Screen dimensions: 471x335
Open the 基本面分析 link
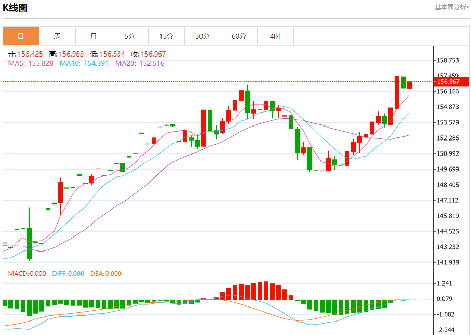tap(452, 7)
